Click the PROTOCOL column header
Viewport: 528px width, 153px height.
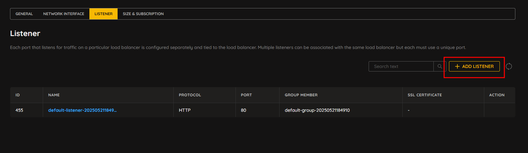click(190, 95)
